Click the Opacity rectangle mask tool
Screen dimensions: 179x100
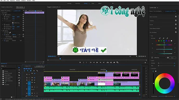(x=8, y=33)
